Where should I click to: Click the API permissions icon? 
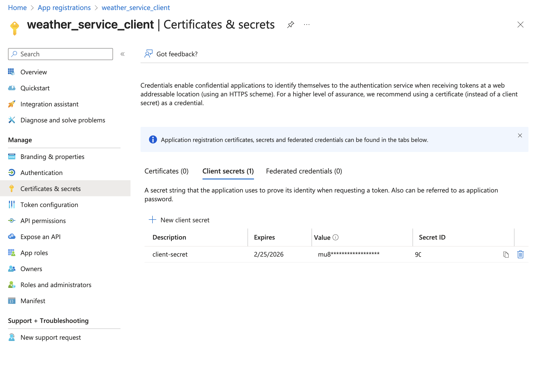(x=11, y=221)
